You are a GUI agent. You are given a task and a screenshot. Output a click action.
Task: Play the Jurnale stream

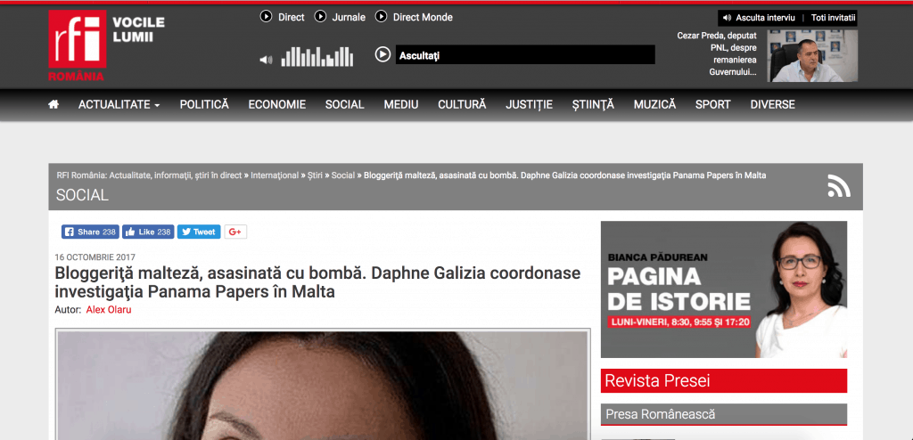[x=340, y=17]
